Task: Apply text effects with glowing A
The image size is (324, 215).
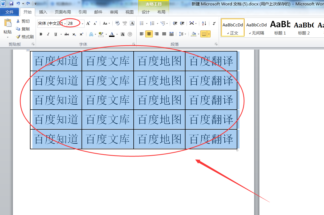Action: tap(91, 34)
